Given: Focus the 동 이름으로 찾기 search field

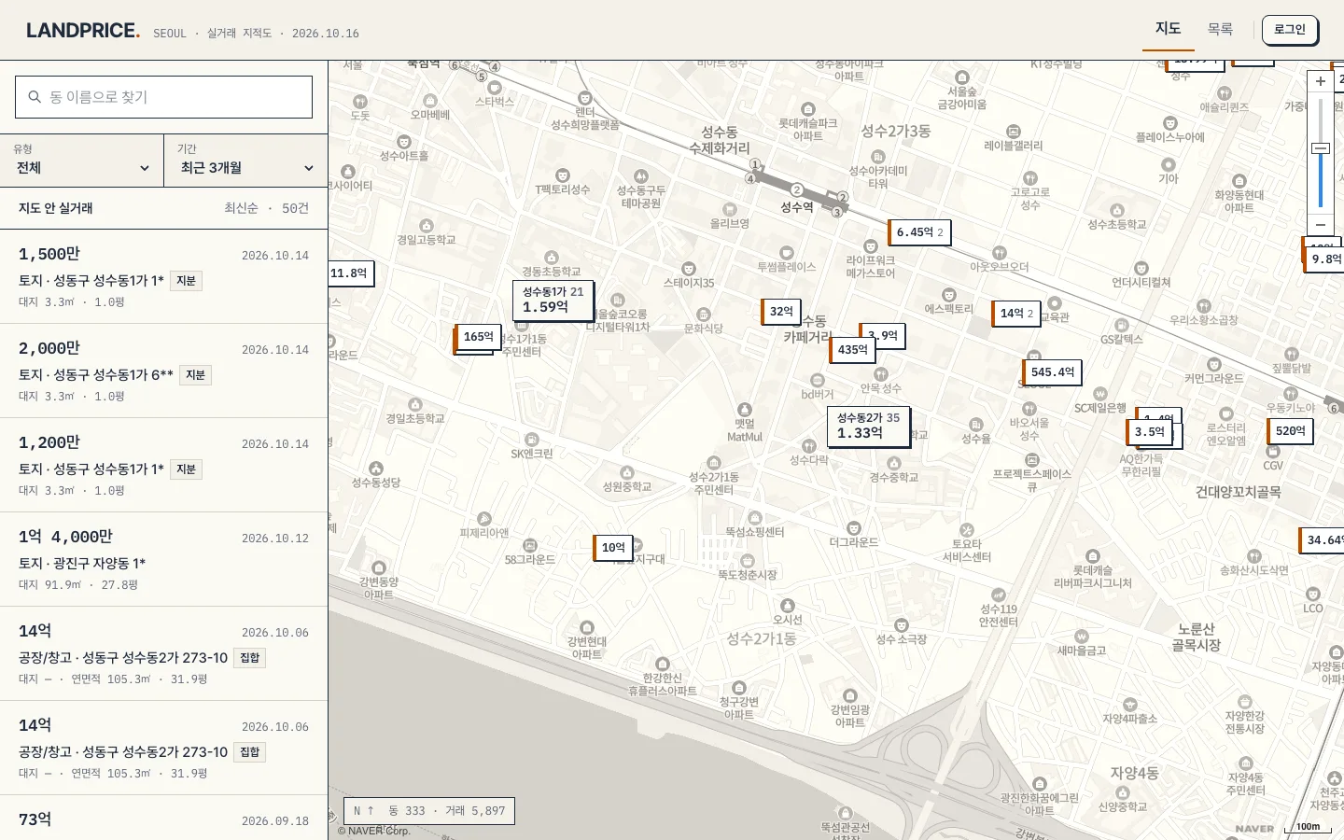Looking at the screenshot, I should point(163,97).
